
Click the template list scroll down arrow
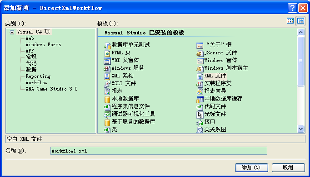(x=301, y=129)
